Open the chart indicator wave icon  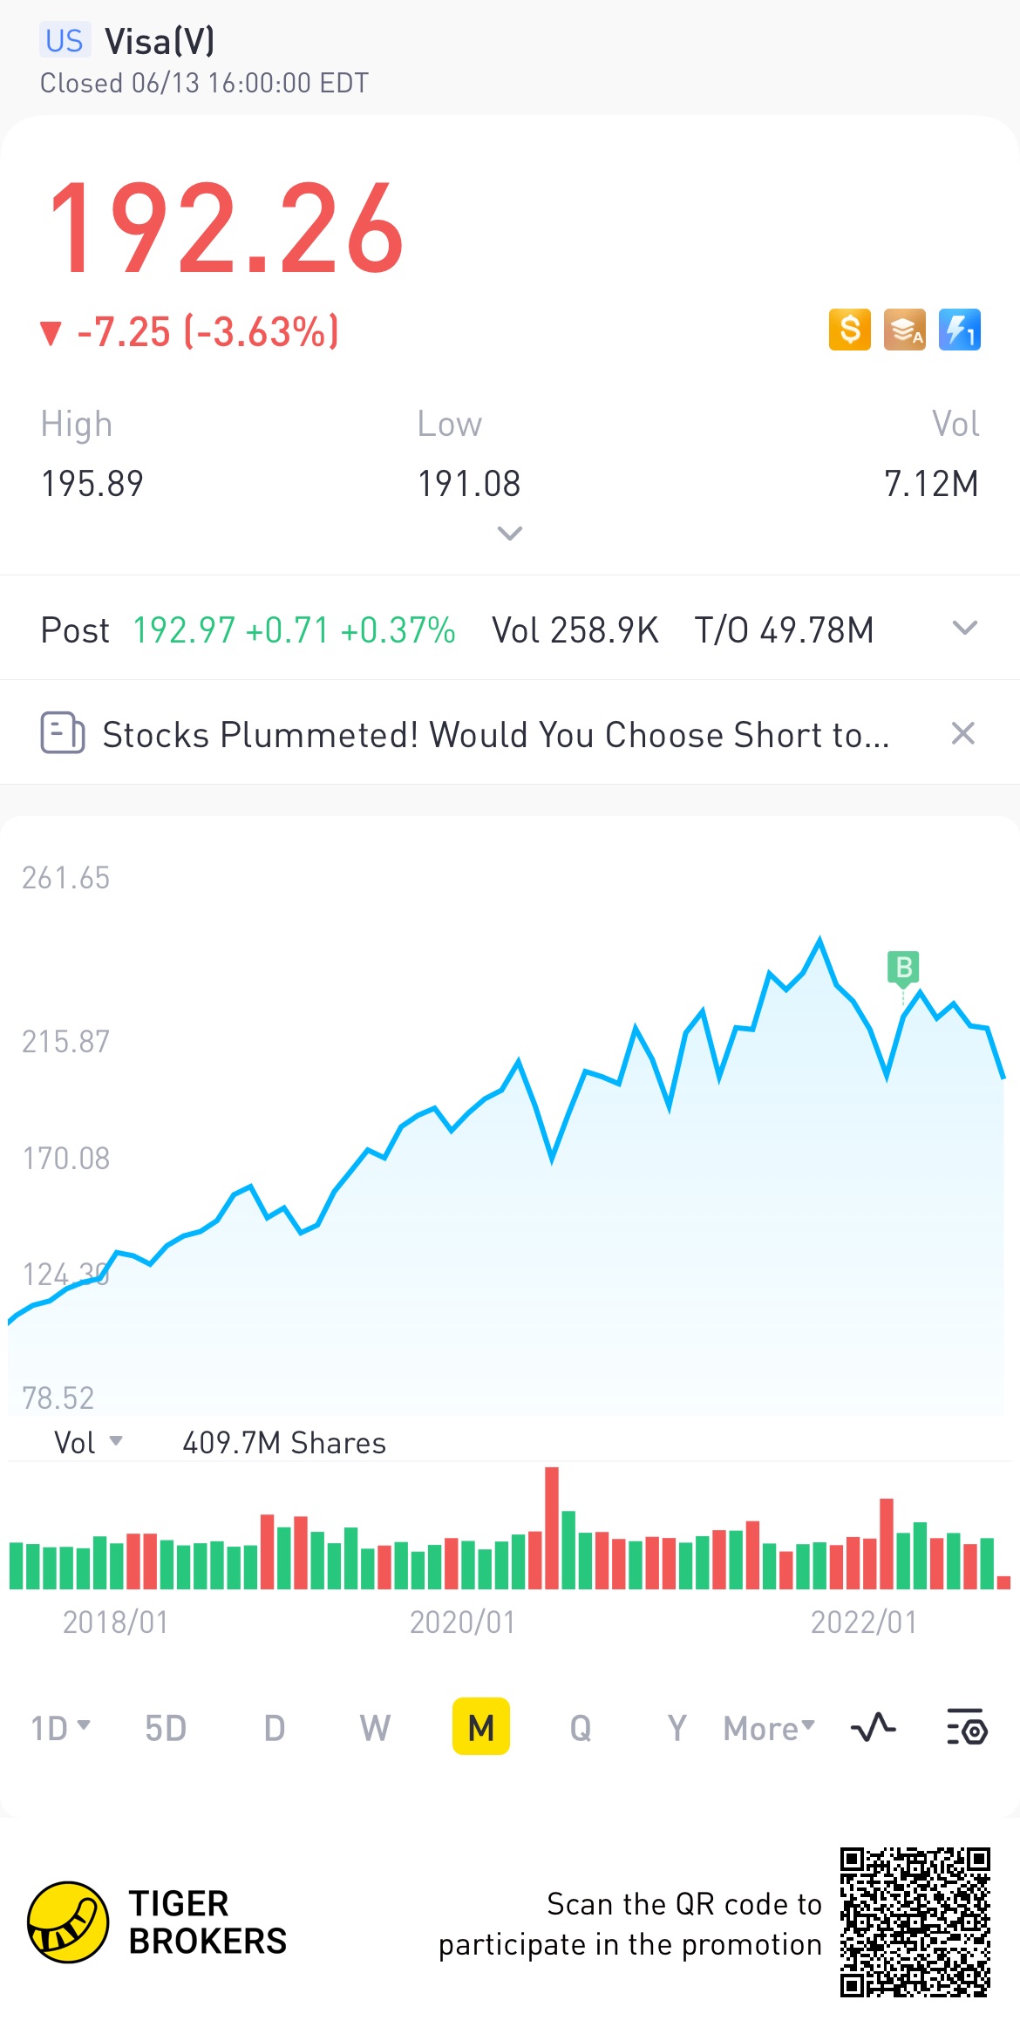873,1727
